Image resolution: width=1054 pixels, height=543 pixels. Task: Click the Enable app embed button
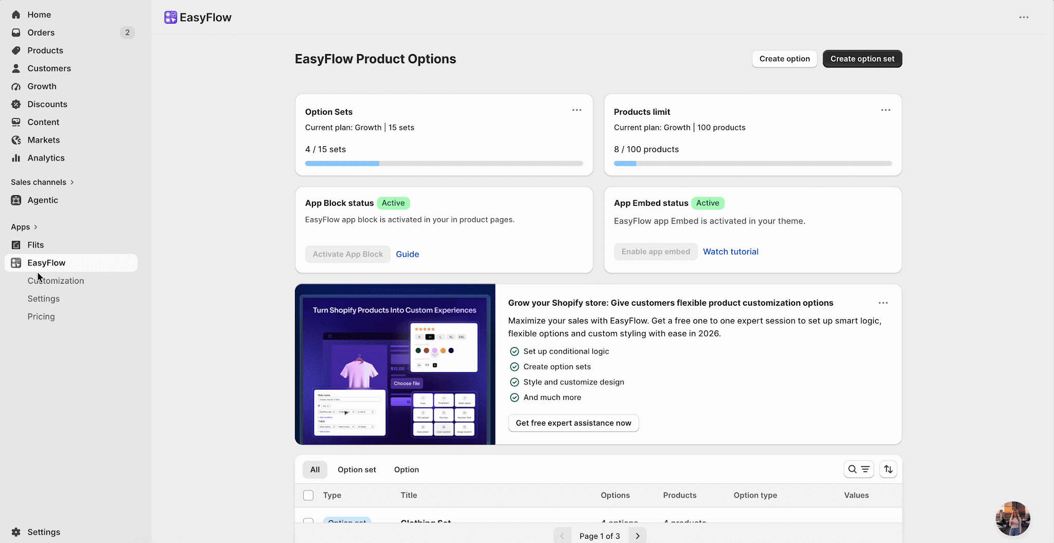656,252
